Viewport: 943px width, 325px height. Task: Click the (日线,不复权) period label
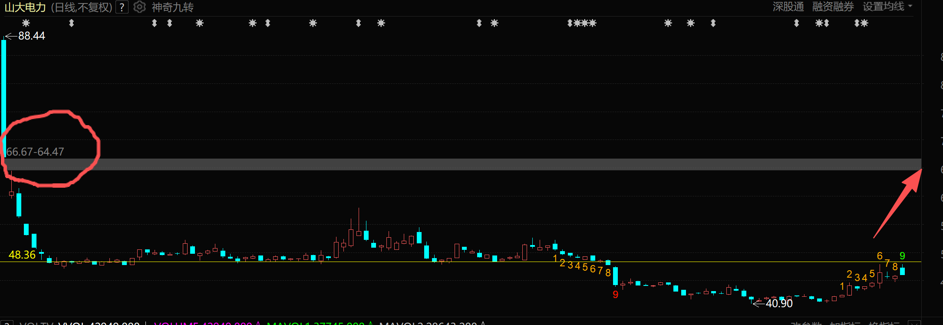coord(82,7)
